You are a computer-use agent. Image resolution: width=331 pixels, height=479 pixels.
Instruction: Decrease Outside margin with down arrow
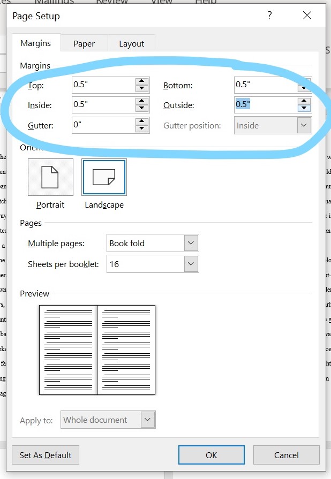(304, 108)
